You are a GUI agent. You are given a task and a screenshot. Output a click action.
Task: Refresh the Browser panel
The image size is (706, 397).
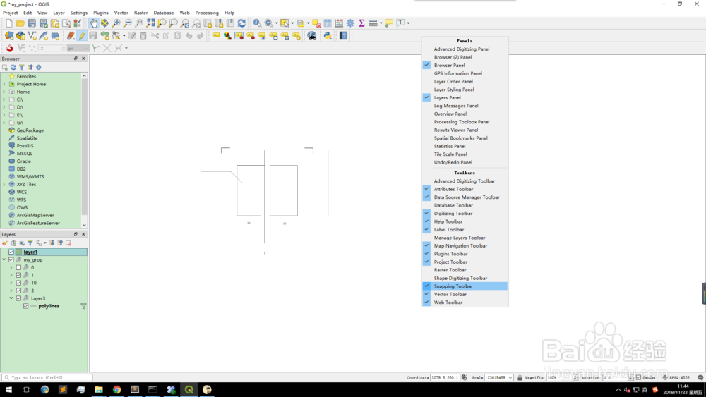pyautogui.click(x=13, y=67)
